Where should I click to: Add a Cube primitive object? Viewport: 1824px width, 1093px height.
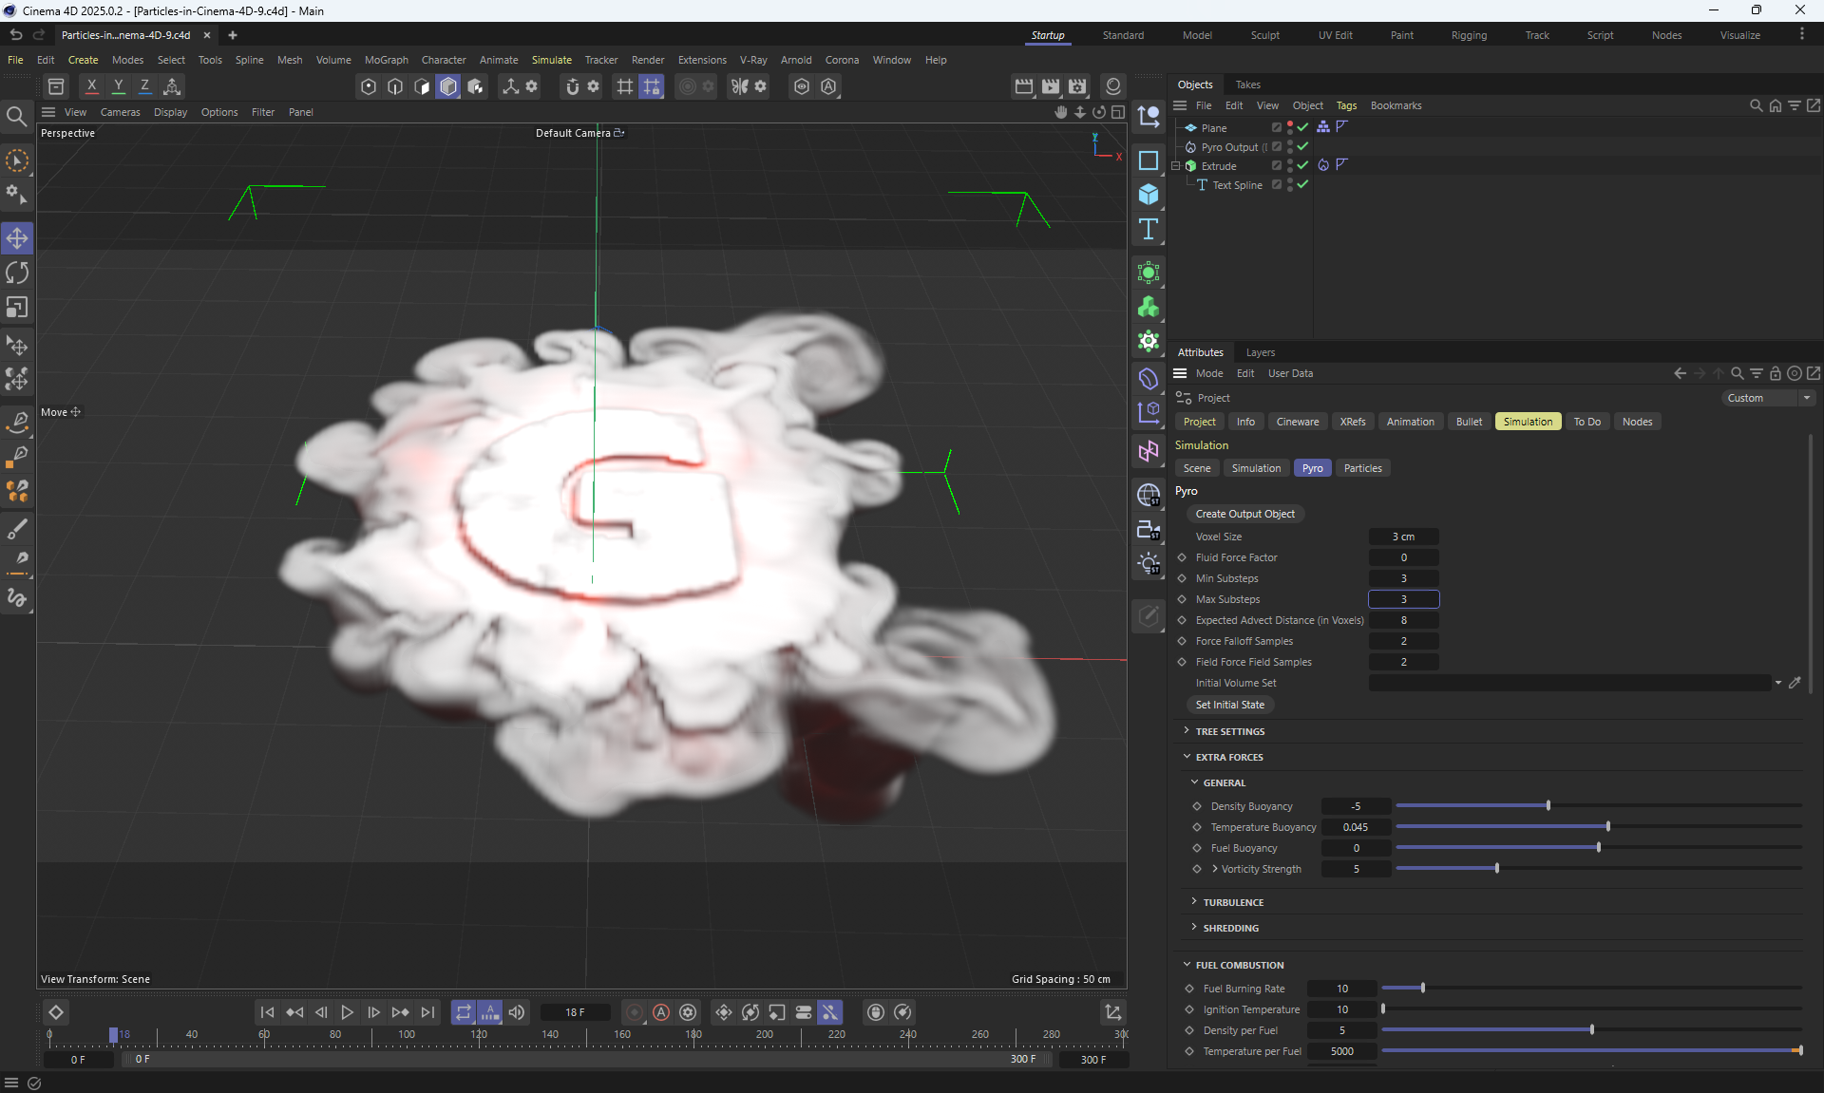[1149, 195]
